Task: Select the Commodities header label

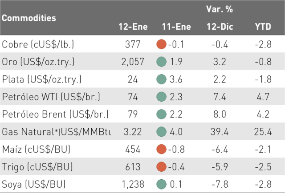Action: (29, 18)
